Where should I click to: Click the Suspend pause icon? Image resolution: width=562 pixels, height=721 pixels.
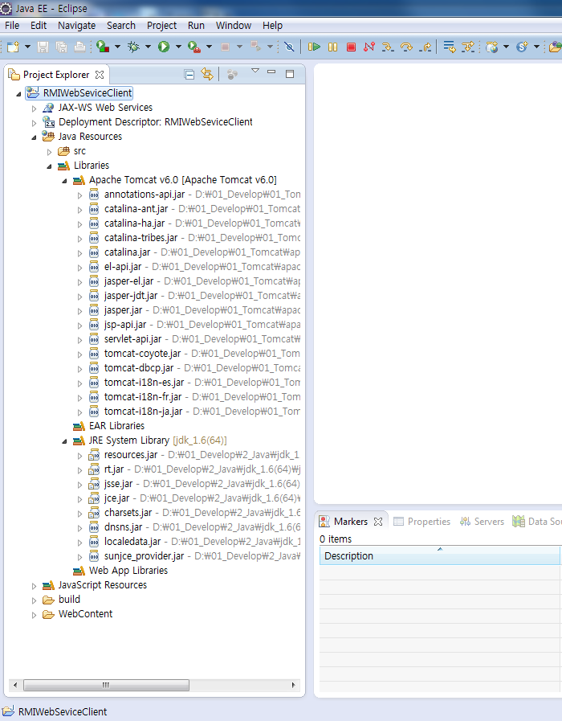coord(332,47)
